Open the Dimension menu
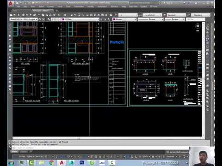Image resolution: width=222 pixels, height=166 pixels. [79, 6]
